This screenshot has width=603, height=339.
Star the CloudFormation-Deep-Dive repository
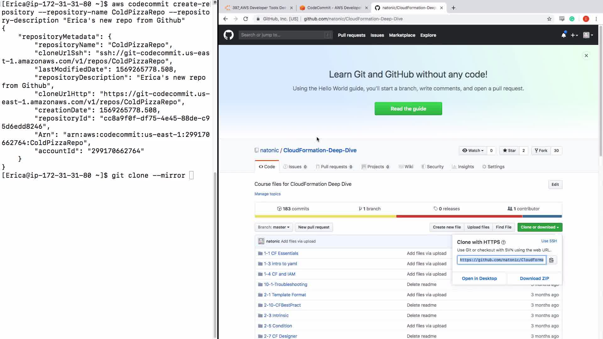pos(509,150)
